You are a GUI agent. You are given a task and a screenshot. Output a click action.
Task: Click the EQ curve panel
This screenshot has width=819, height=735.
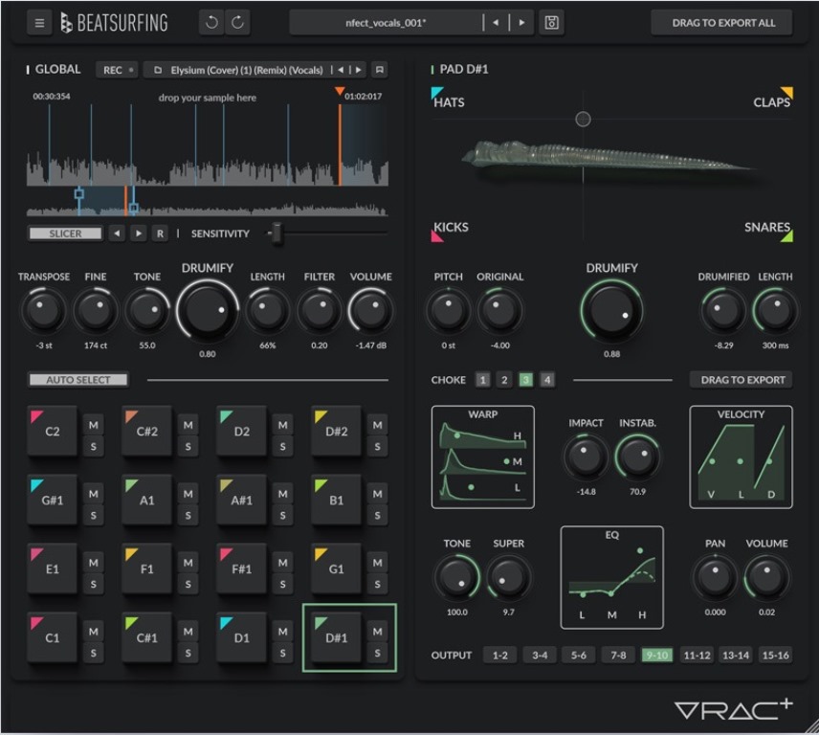[611, 578]
